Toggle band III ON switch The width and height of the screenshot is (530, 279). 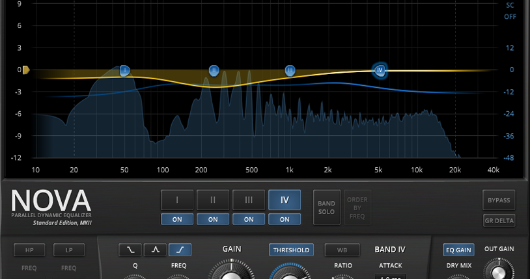point(249,219)
